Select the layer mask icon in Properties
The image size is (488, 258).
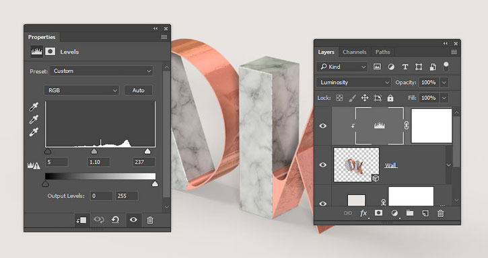50,52
